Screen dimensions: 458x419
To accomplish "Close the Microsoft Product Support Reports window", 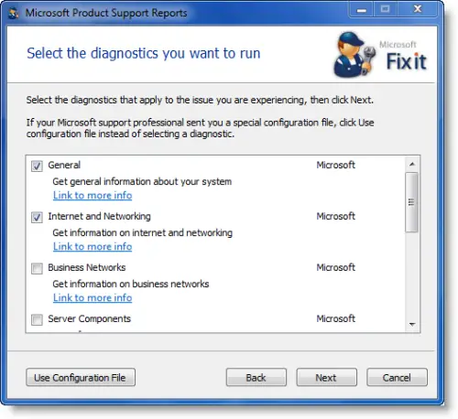I will pos(418,9).
